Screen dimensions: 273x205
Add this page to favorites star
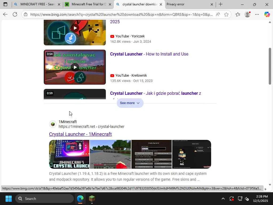click(226, 14)
